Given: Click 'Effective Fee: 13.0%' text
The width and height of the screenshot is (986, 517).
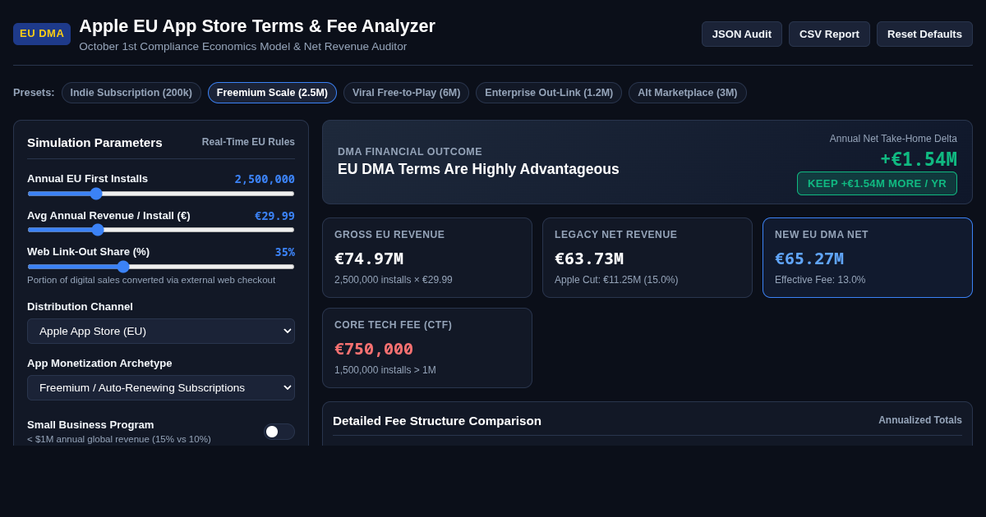Looking at the screenshot, I should 820,280.
